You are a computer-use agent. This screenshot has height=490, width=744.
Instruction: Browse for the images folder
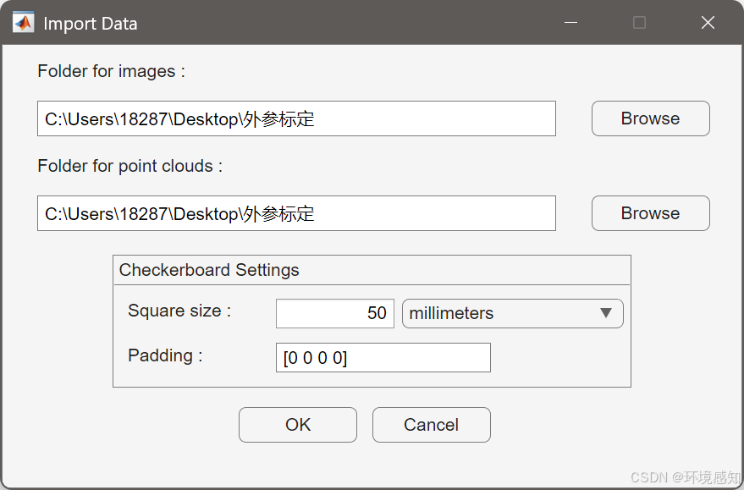(x=651, y=118)
